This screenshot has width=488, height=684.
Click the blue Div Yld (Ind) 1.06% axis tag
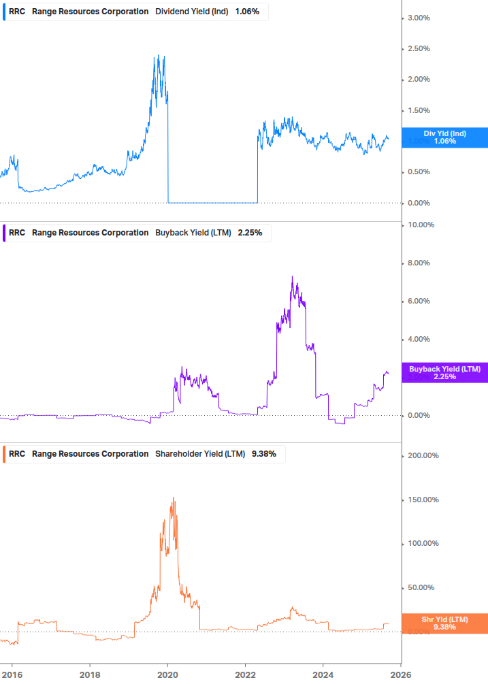(445, 138)
